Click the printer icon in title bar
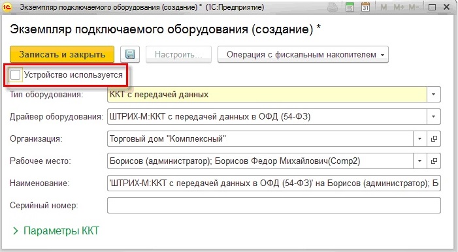Image resolution: width=458 pixels, height=252 pixels. pos(333,7)
